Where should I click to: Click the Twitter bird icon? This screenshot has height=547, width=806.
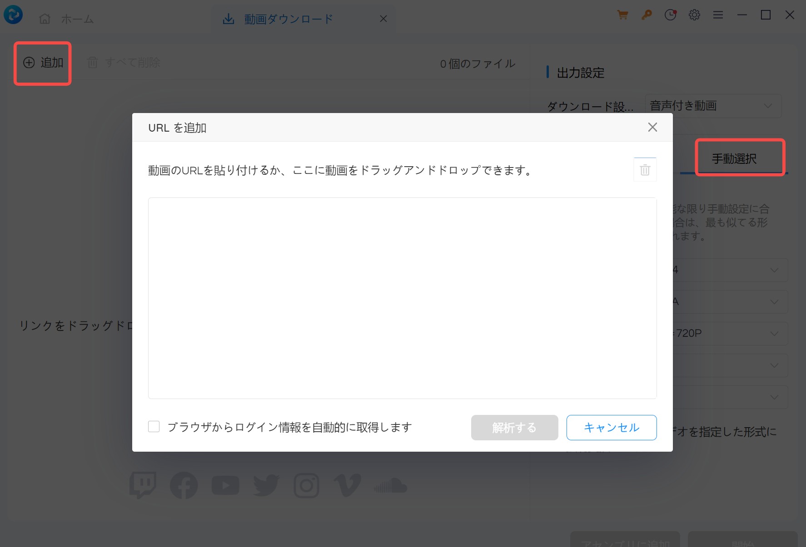(x=266, y=485)
